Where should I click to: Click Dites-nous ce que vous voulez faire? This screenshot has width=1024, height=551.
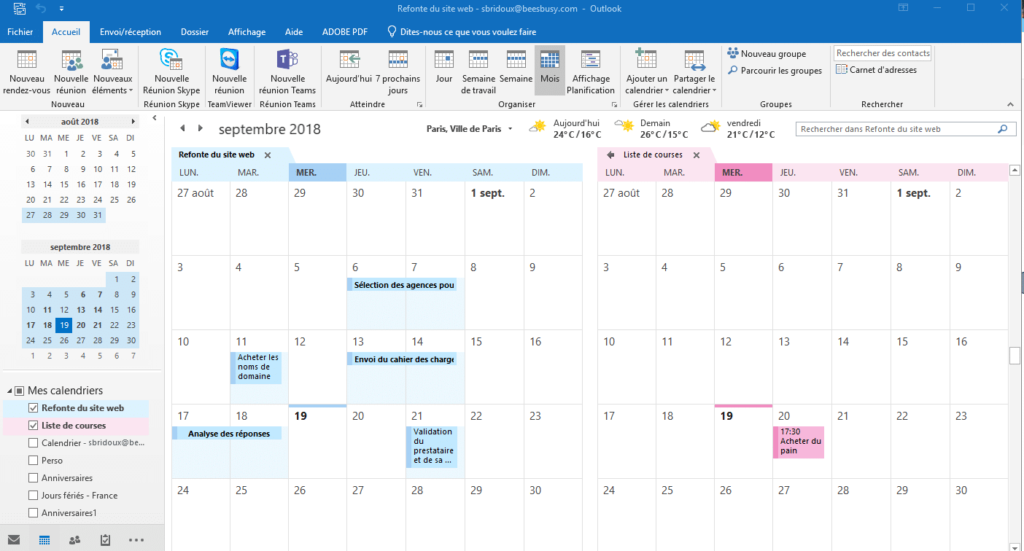[462, 32]
